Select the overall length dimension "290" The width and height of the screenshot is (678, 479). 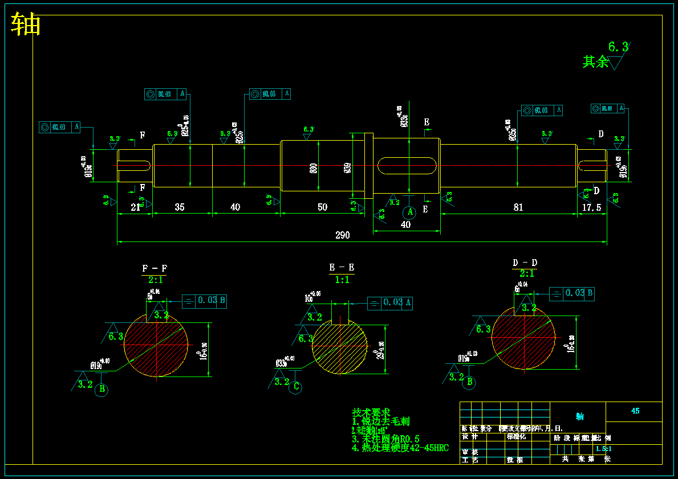pyautogui.click(x=343, y=235)
